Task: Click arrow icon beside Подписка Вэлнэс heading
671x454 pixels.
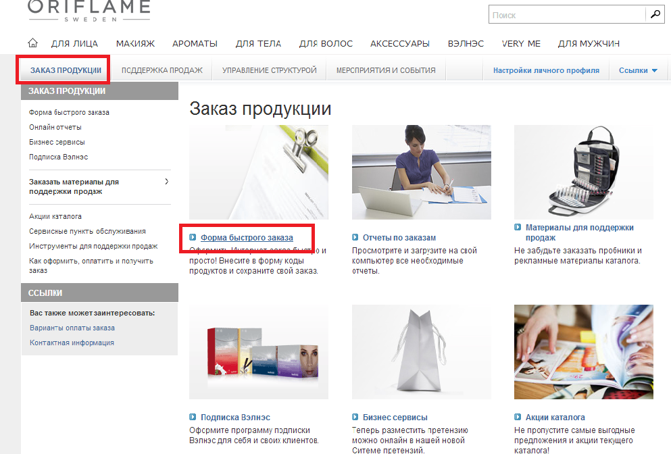Action: [x=193, y=417]
